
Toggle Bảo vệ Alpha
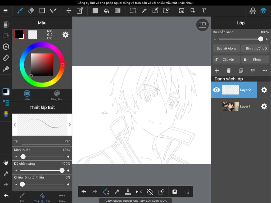click(227, 48)
